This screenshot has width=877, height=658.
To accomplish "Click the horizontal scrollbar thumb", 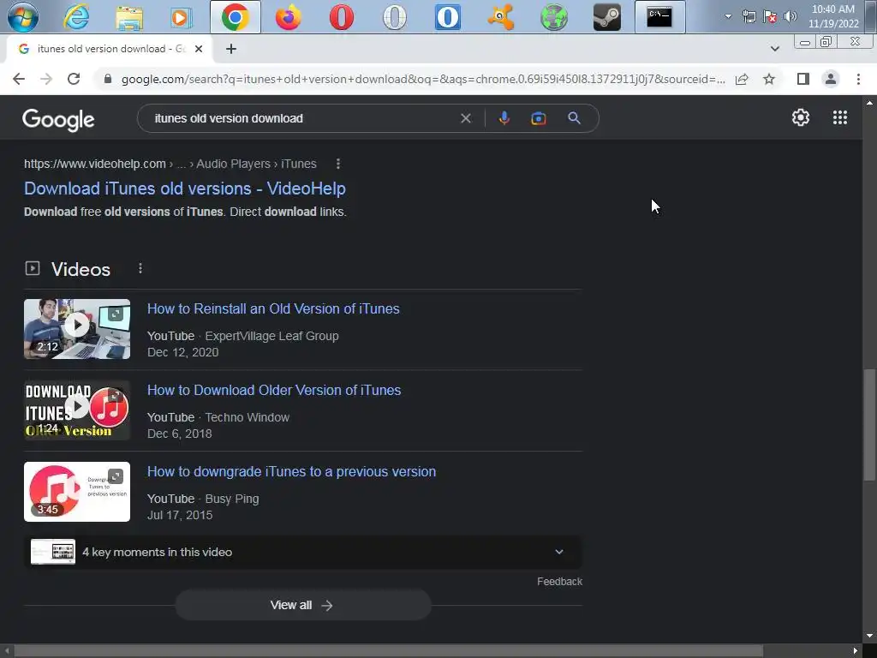I will [x=388, y=651].
